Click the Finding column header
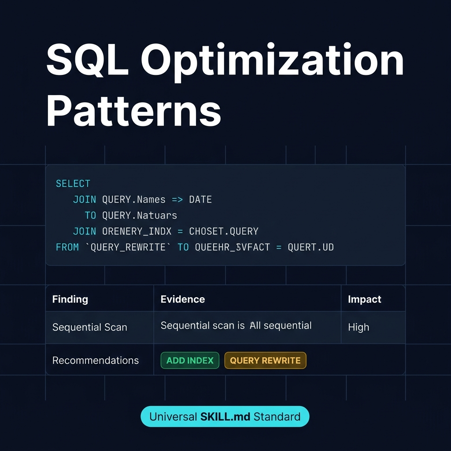The height and width of the screenshot is (451, 451). pyautogui.click(x=70, y=299)
